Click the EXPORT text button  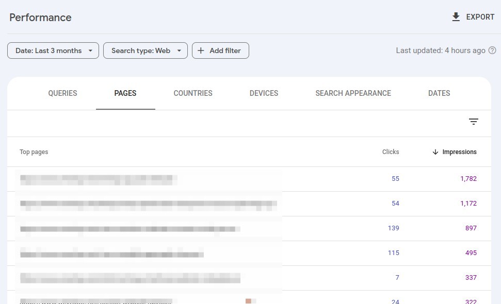tap(480, 17)
